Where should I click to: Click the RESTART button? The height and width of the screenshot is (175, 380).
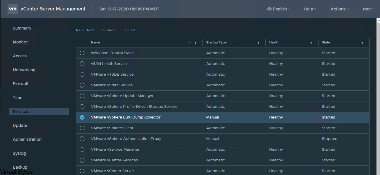click(85, 30)
